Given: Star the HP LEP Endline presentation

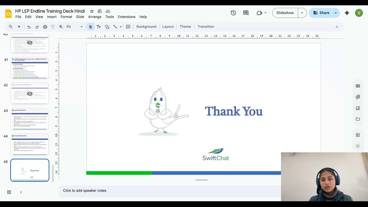Looking at the screenshot, I should pos(92,11).
